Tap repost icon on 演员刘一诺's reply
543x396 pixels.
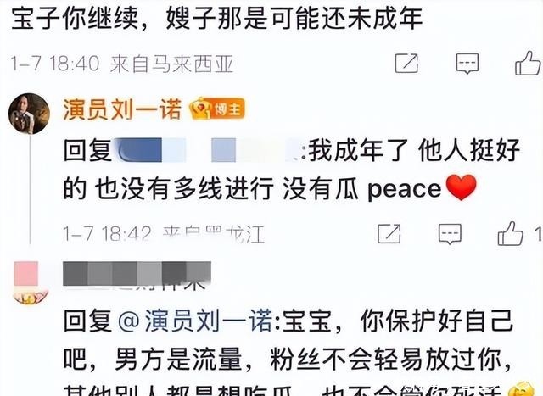point(389,234)
